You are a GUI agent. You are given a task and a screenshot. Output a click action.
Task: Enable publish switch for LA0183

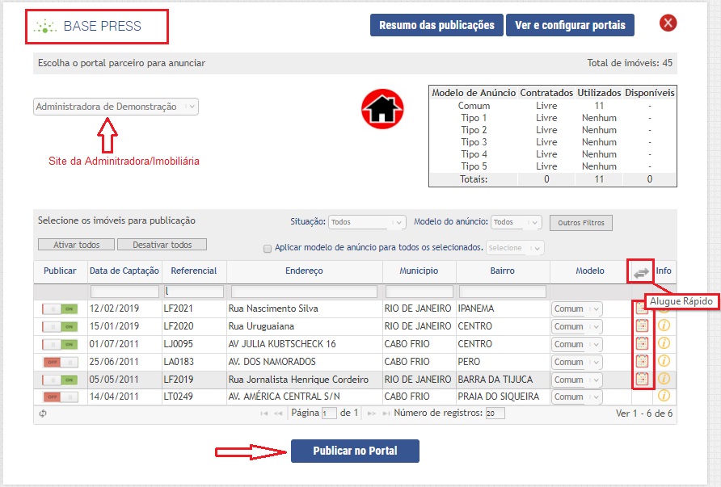pyautogui.click(x=59, y=362)
